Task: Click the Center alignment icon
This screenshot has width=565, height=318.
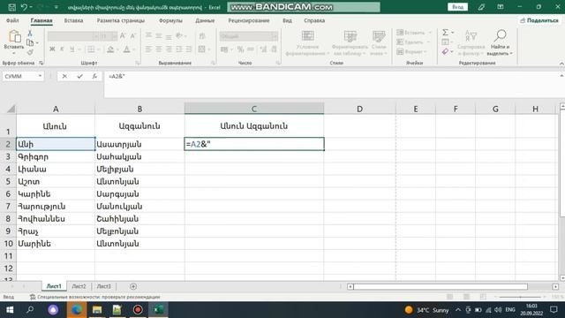Action: (159, 49)
